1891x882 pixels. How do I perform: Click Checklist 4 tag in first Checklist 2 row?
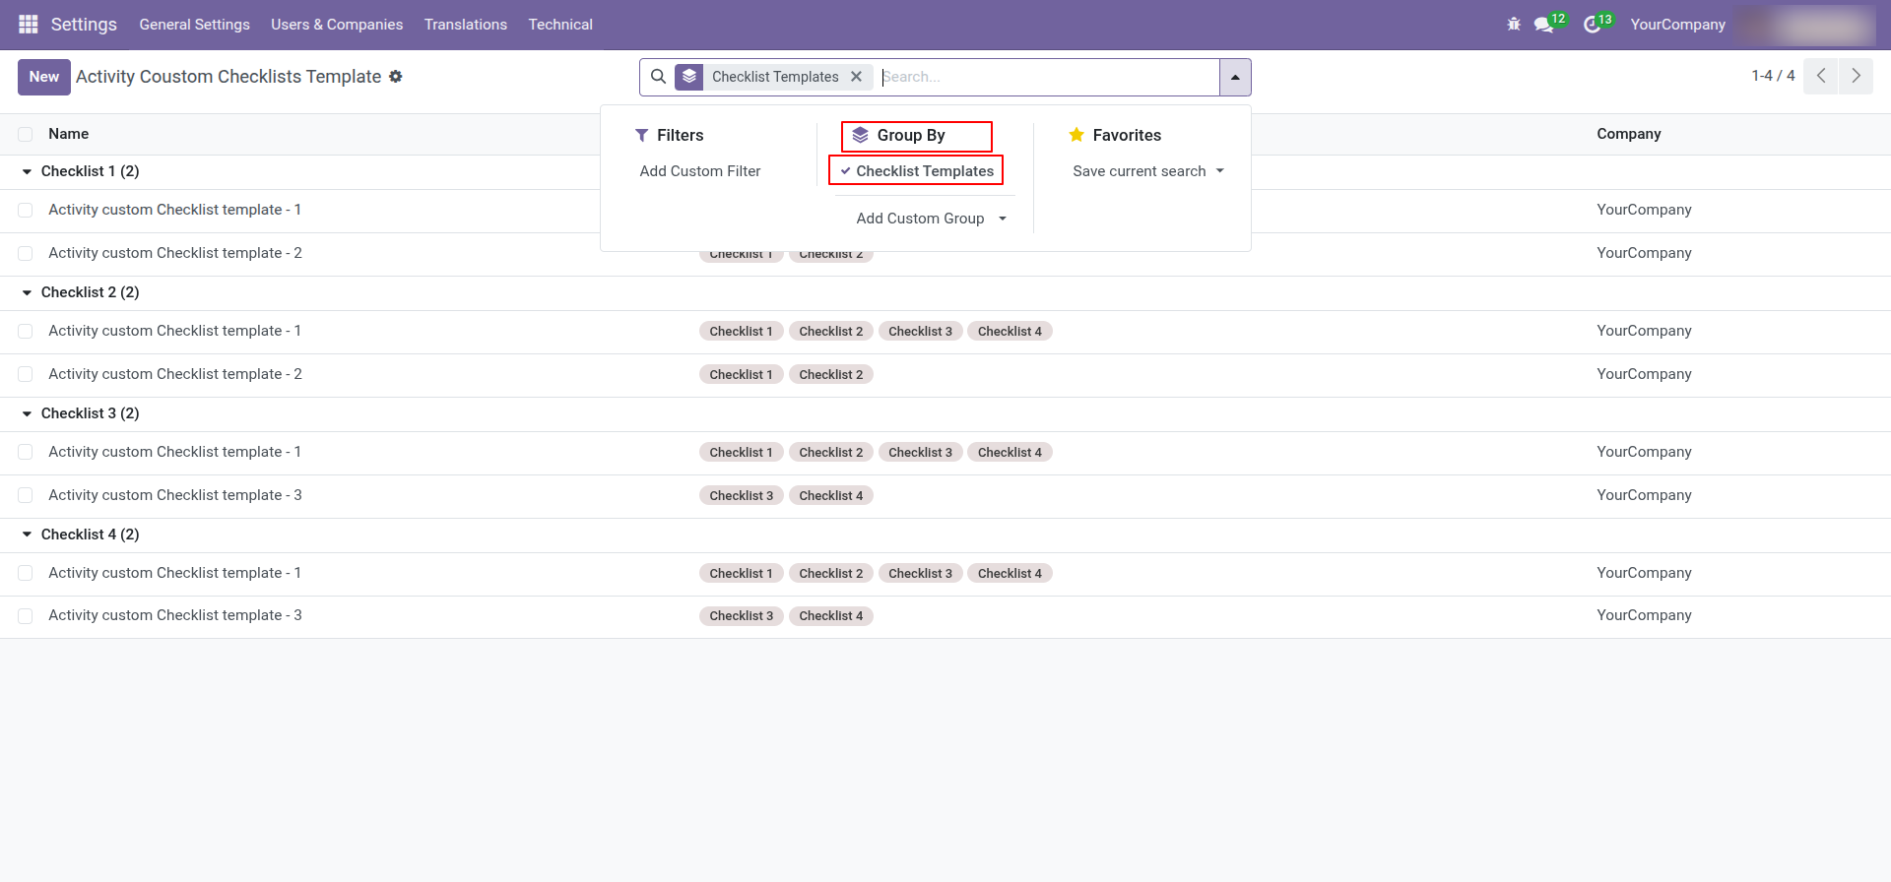pos(1010,332)
